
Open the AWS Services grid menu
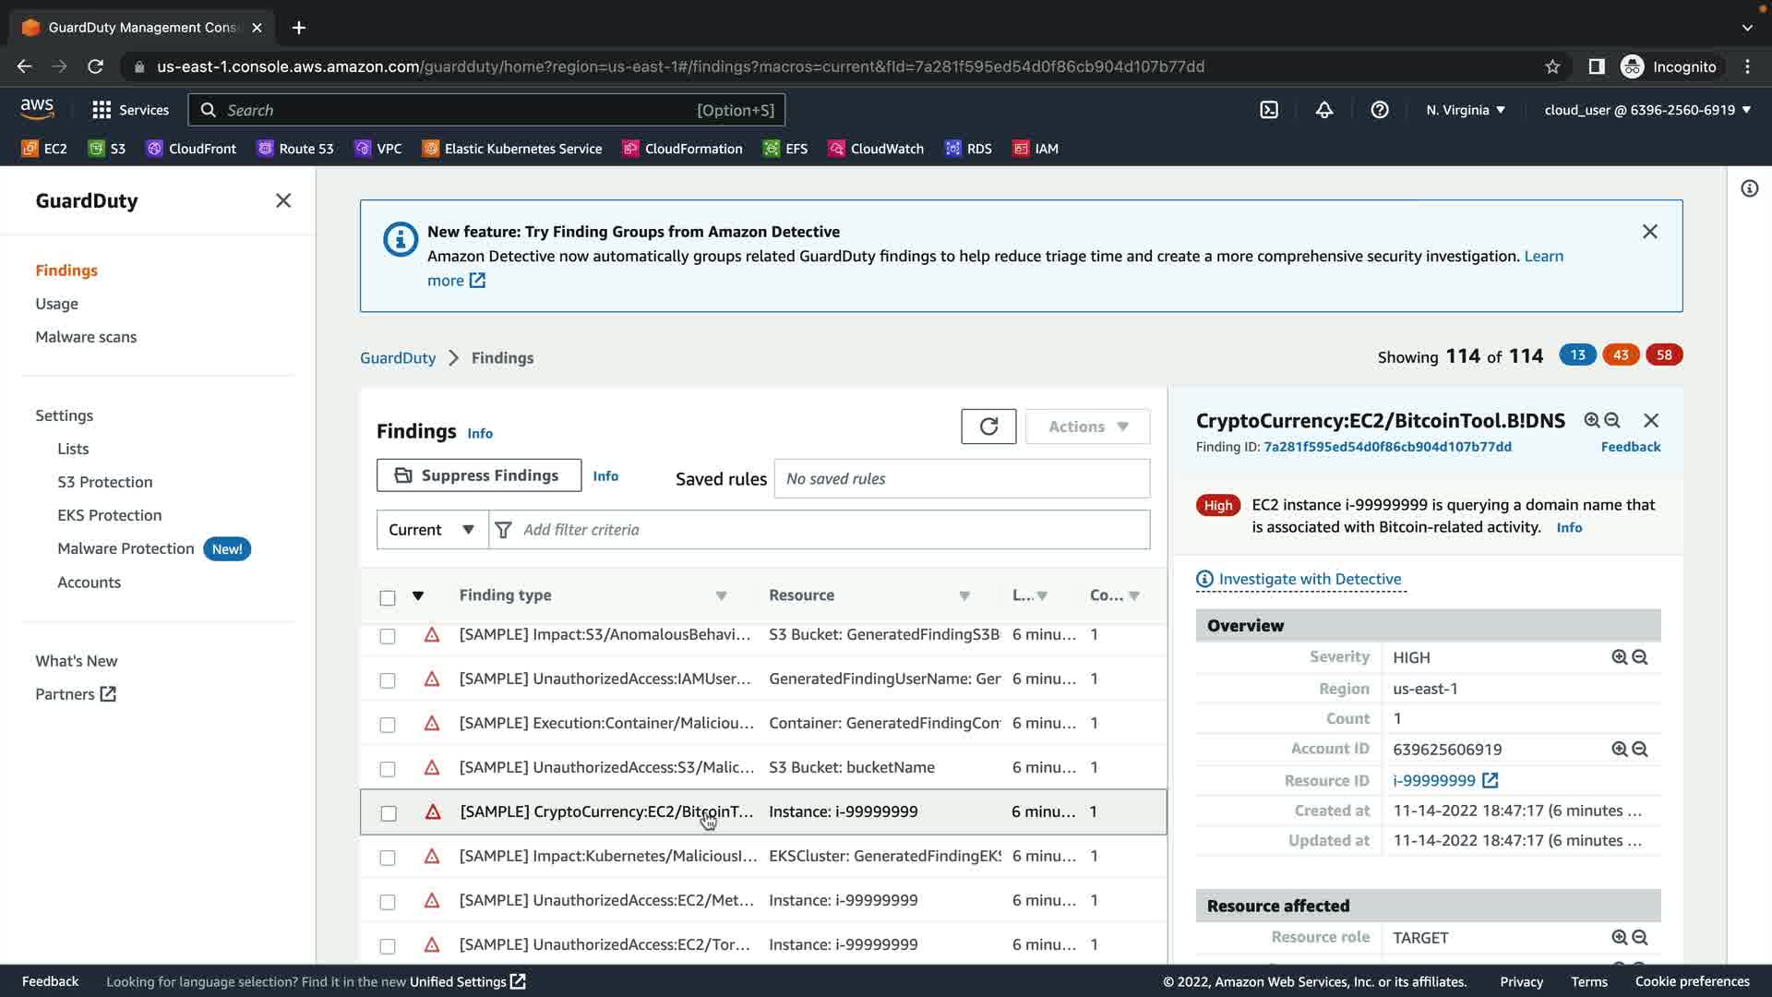[102, 110]
